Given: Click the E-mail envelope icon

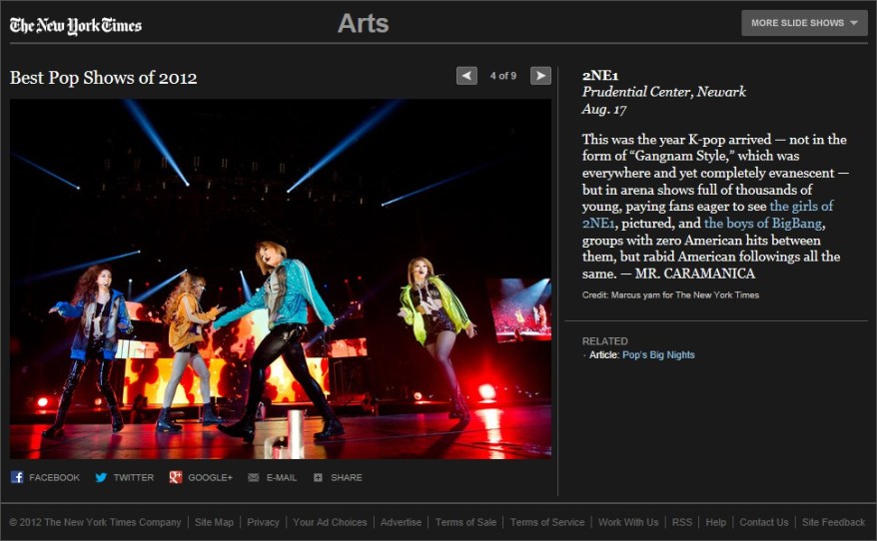Looking at the screenshot, I should tap(254, 477).
